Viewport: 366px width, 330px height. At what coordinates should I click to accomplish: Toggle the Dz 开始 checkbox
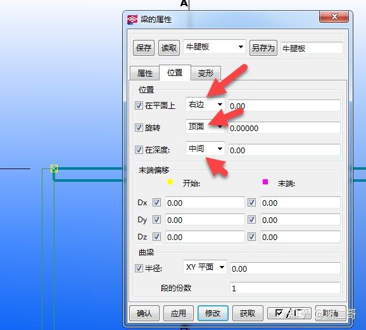[x=156, y=237]
